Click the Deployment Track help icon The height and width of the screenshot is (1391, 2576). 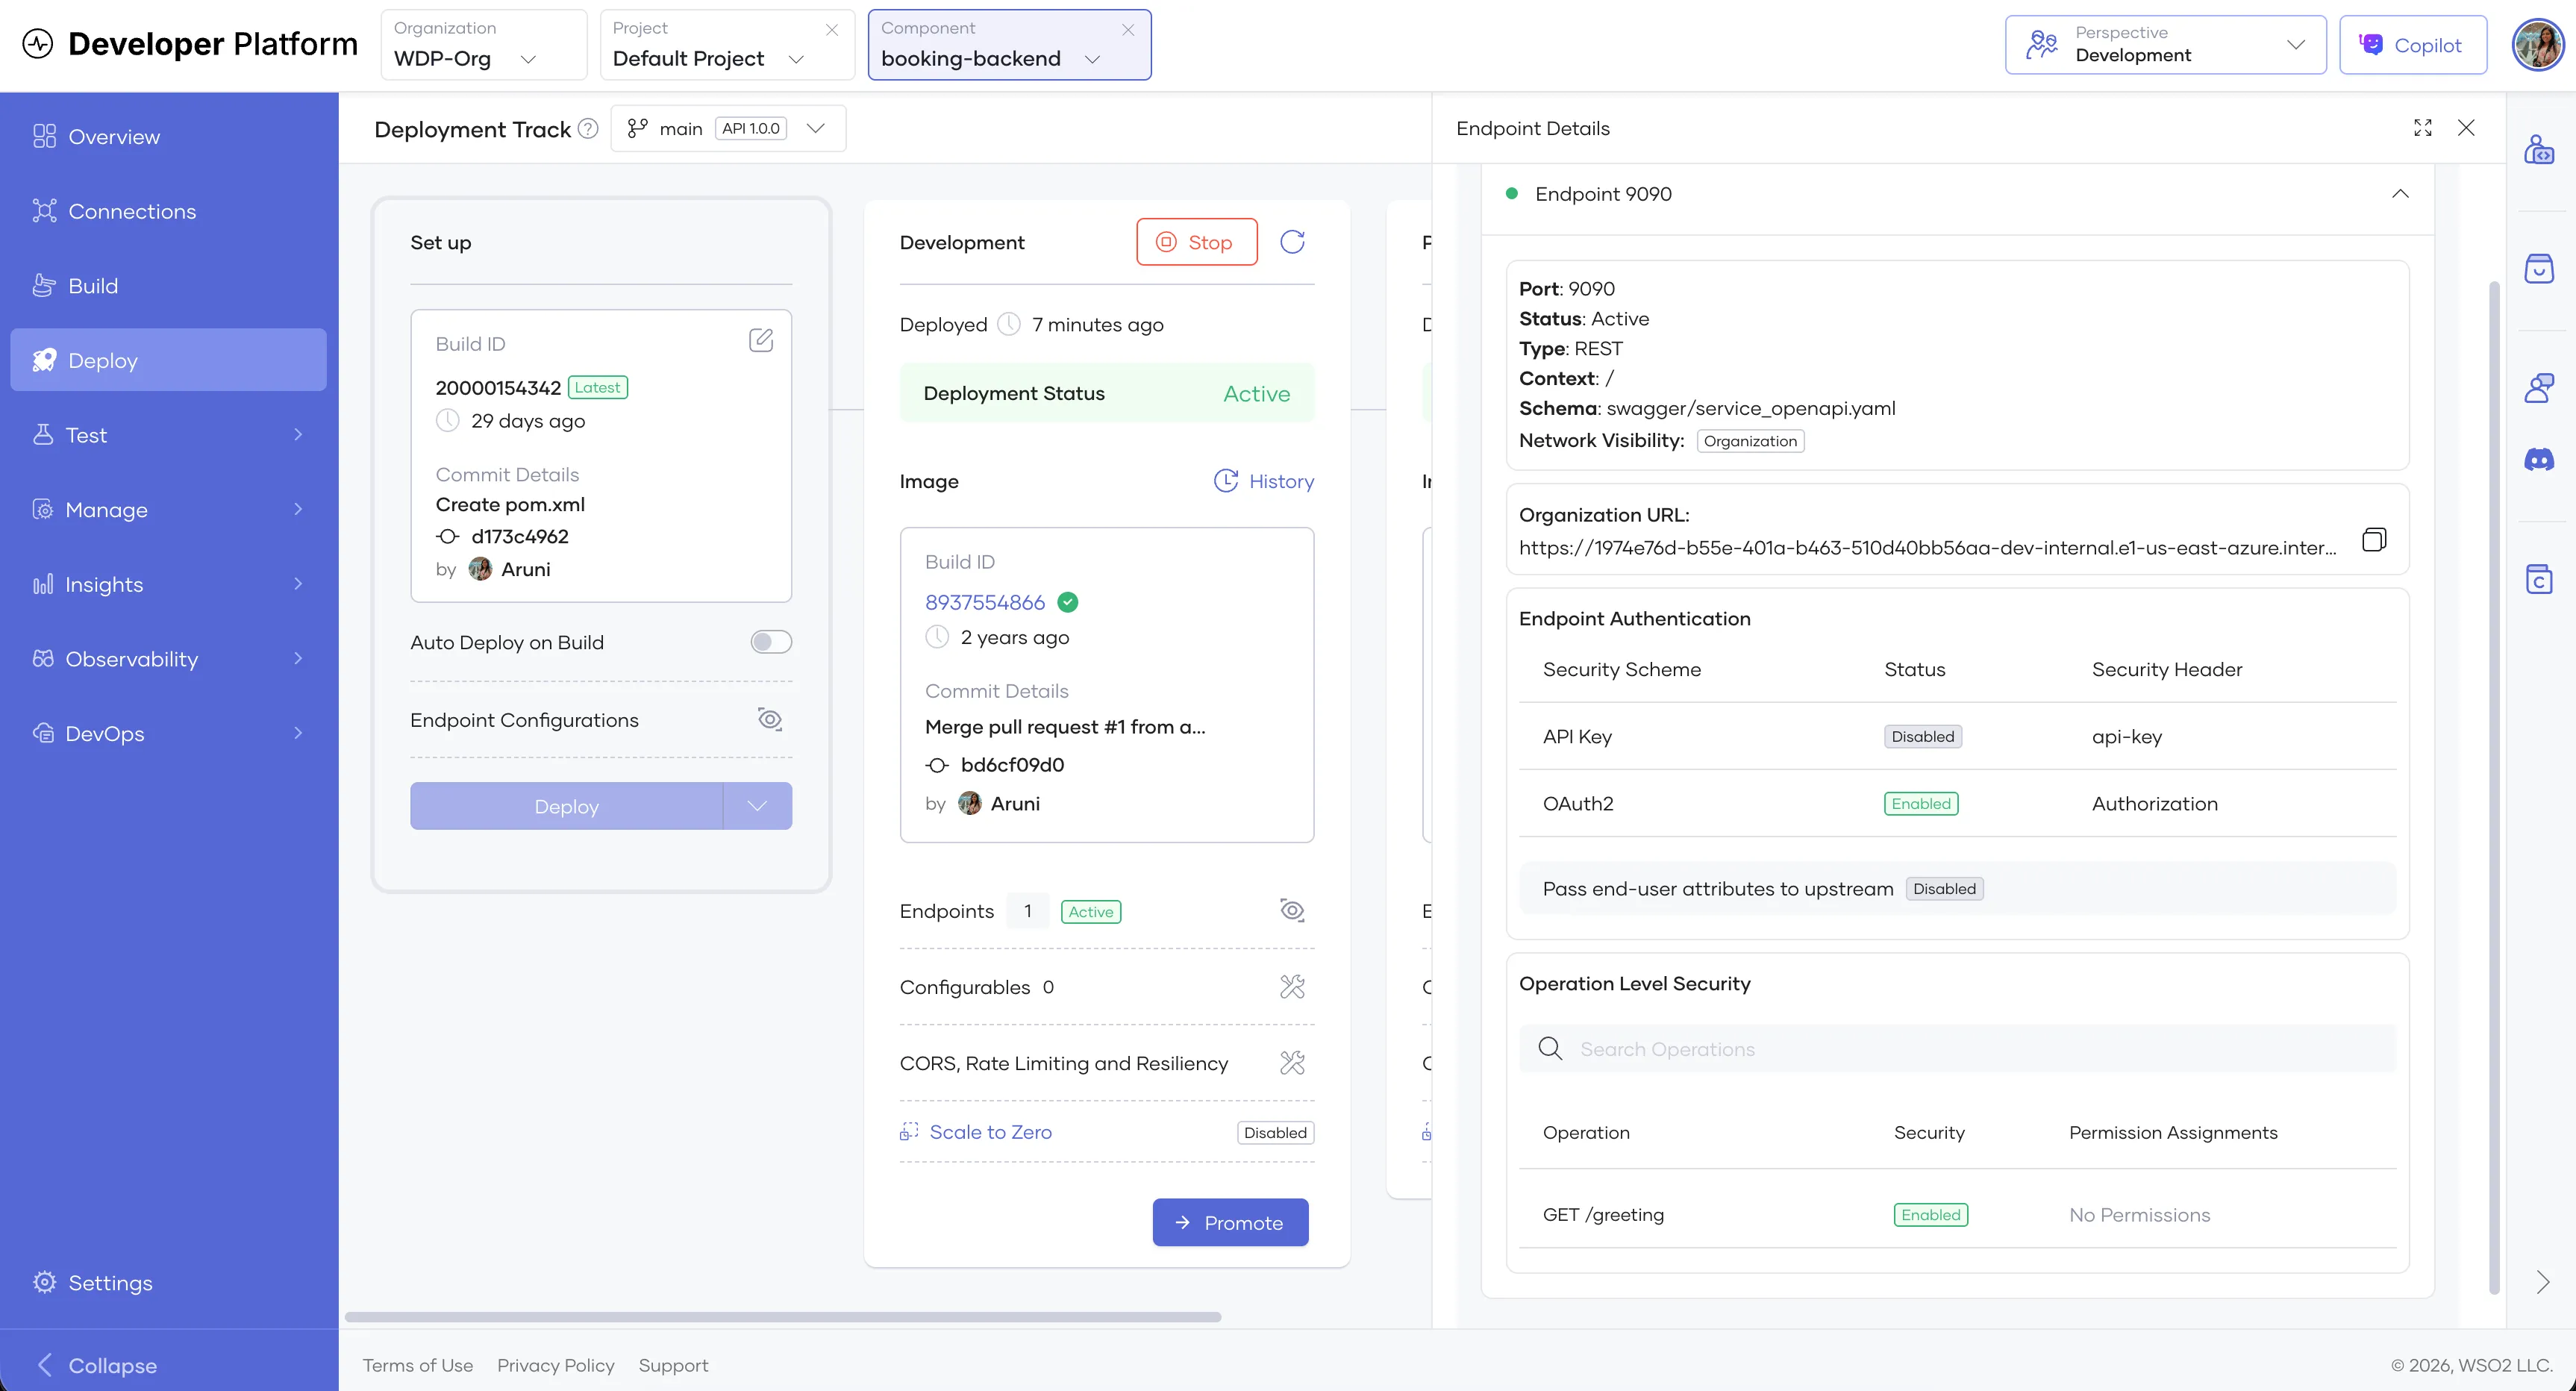[589, 129]
